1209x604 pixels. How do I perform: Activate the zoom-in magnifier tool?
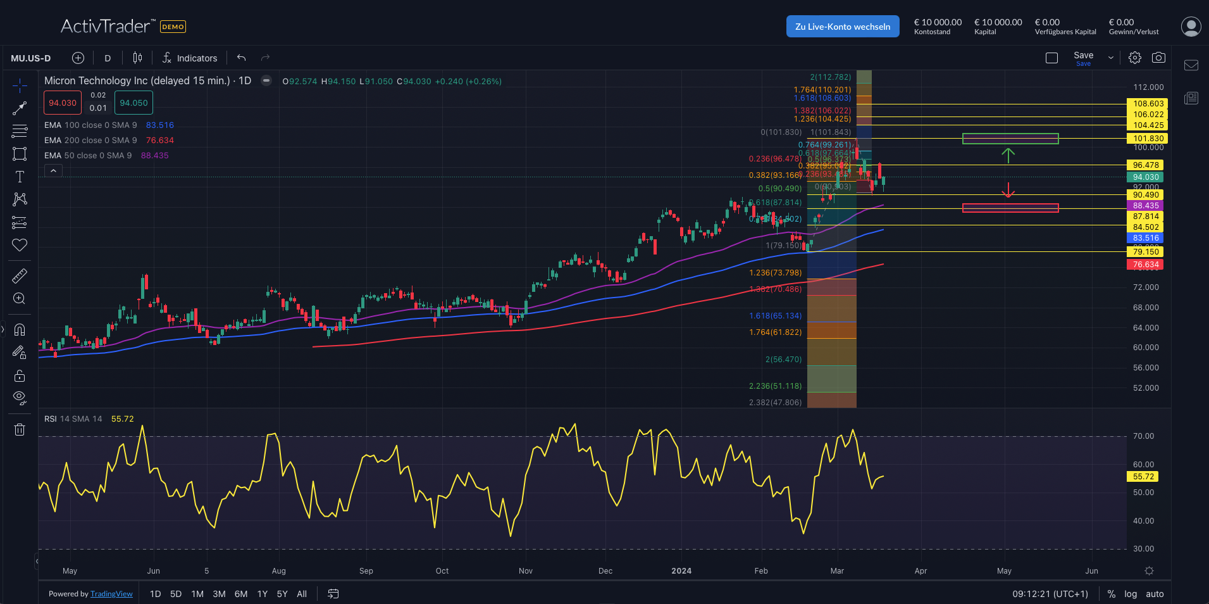(x=20, y=298)
